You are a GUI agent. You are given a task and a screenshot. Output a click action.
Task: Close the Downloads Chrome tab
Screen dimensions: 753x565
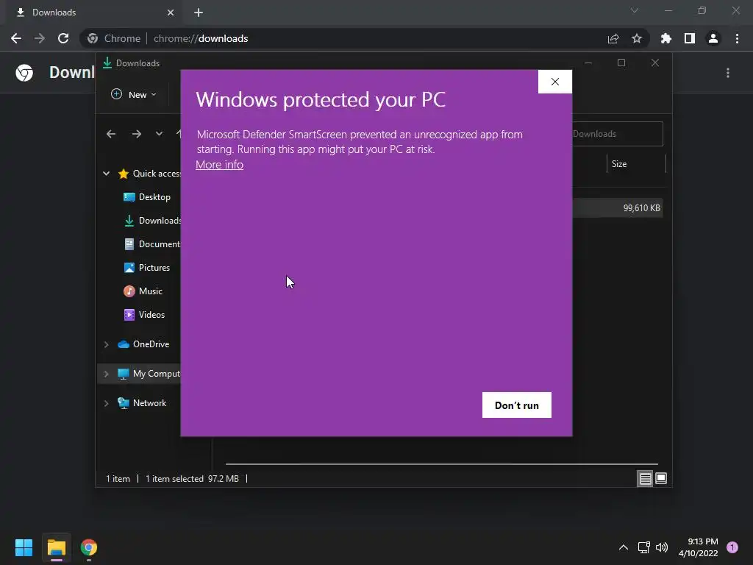pos(171,13)
